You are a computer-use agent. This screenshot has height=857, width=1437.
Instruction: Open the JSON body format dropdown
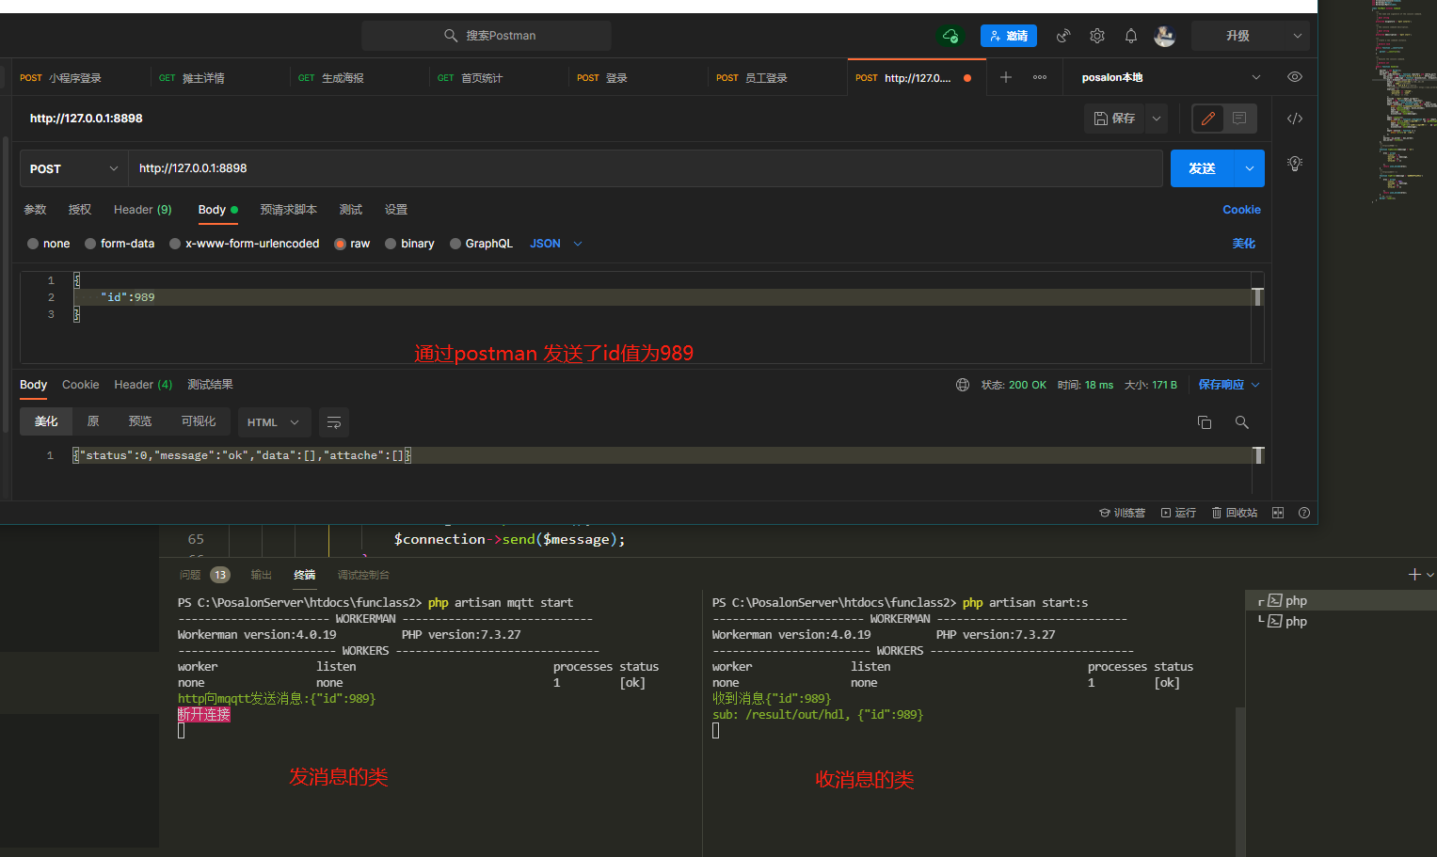pyautogui.click(x=556, y=244)
